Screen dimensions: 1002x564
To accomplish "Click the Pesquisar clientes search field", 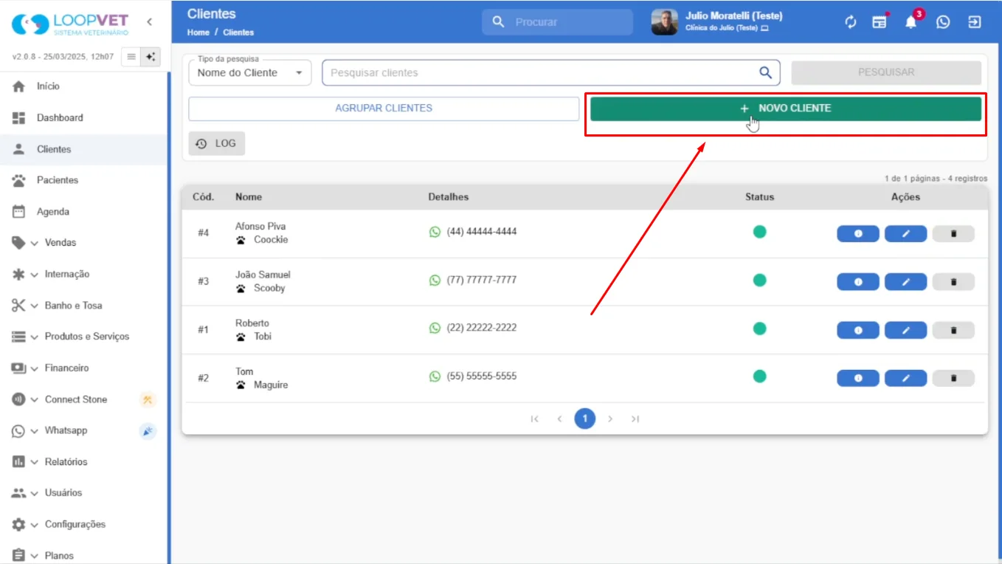I will point(542,72).
